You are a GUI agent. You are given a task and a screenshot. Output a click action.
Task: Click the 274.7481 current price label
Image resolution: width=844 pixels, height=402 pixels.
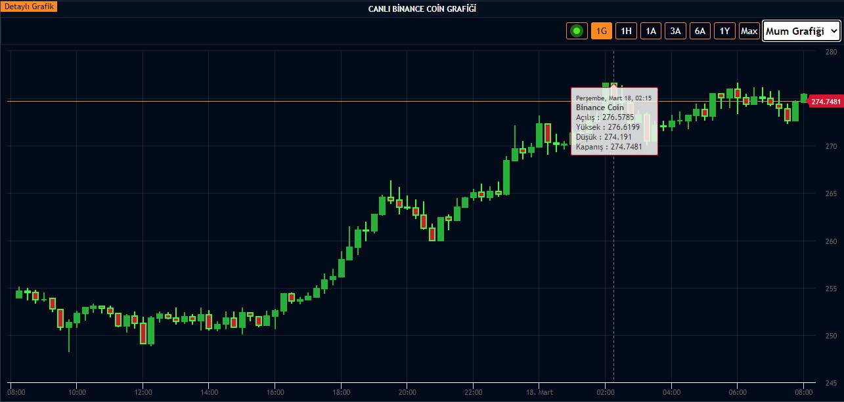coord(826,102)
